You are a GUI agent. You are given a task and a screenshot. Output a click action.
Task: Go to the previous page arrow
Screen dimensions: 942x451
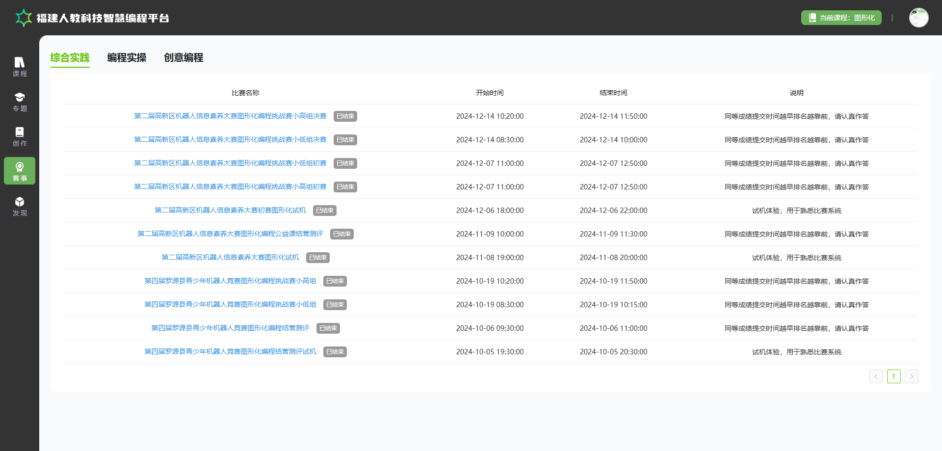pos(876,376)
